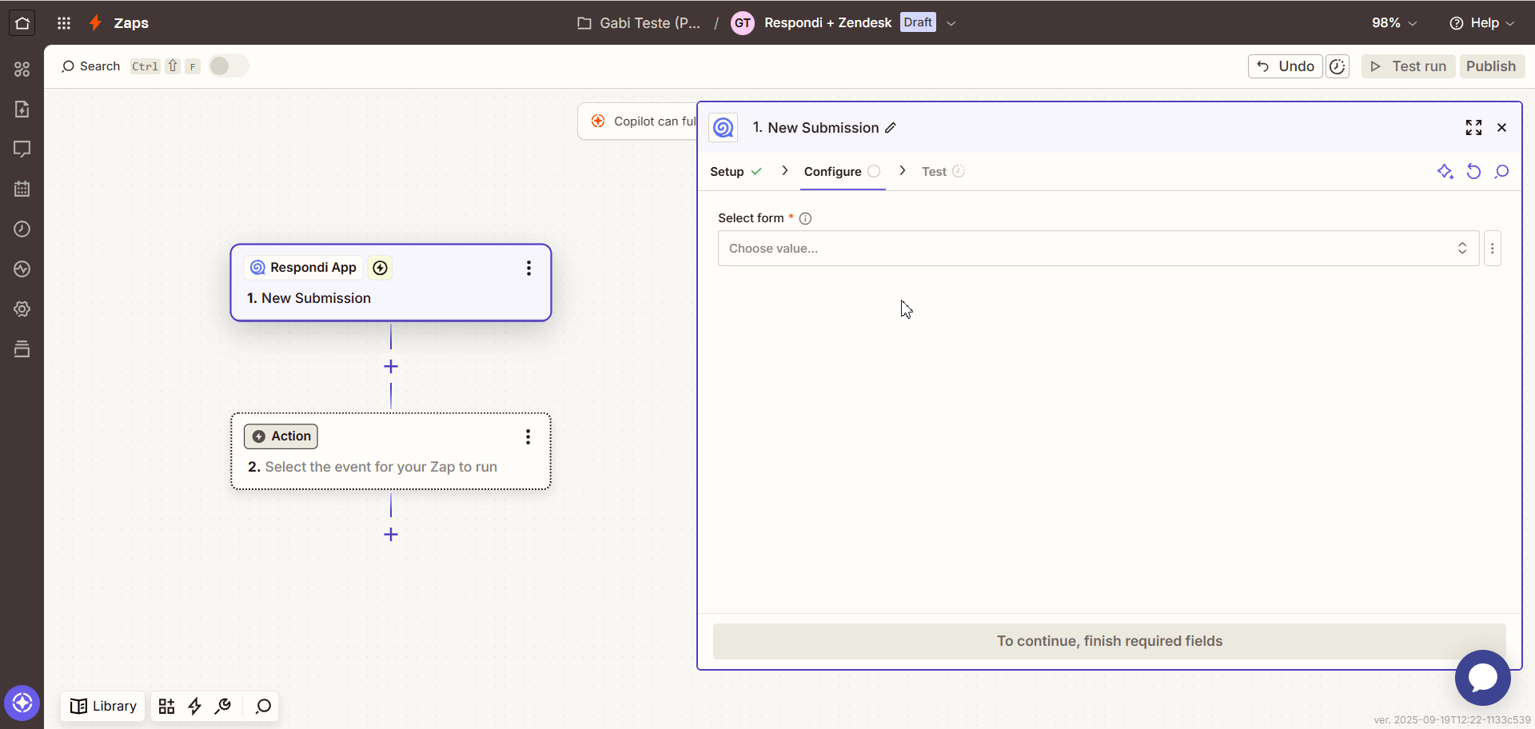Open three-dot menu on the Action step
Viewport: 1535px width, 729px height.
click(528, 437)
